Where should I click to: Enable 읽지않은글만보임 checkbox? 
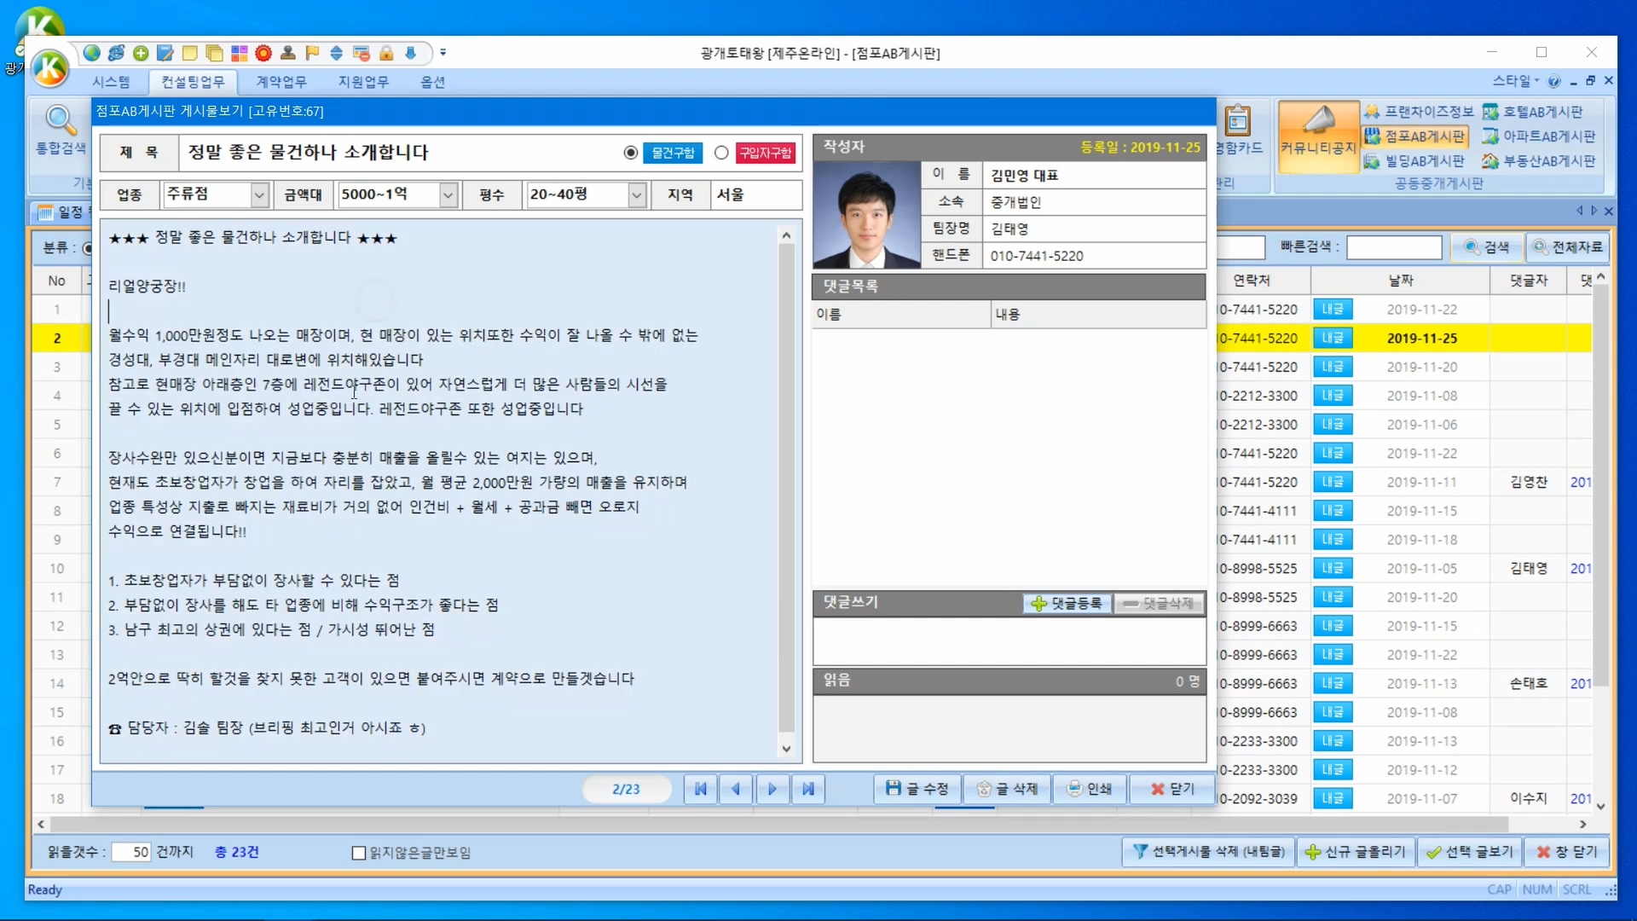pyautogui.click(x=359, y=853)
